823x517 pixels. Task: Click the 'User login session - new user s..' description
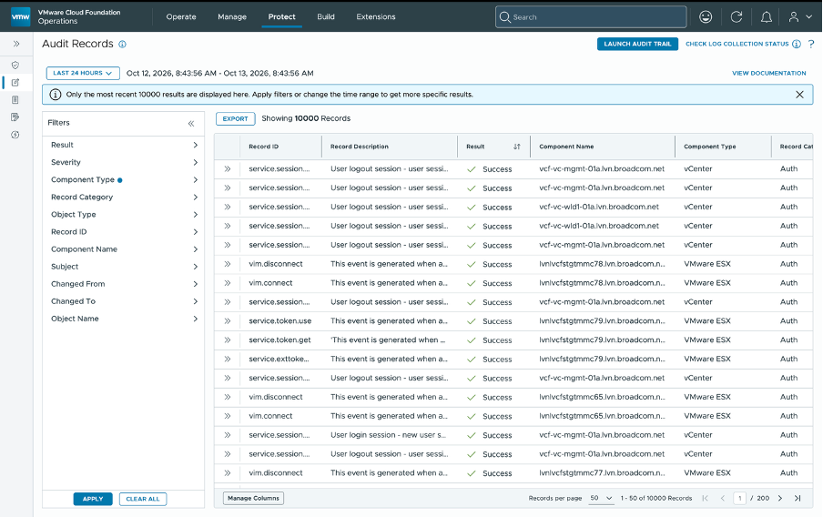[x=389, y=435]
